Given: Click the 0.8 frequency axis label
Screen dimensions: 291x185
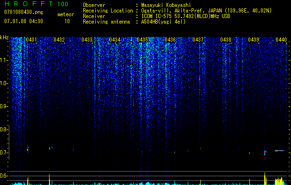Looking at the screenshot, I should coord(4,129).
